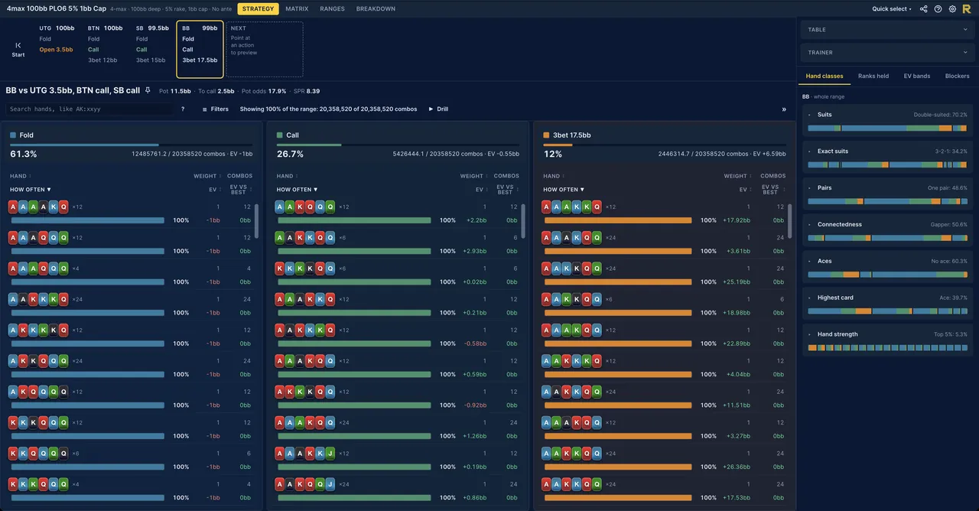Open Fold column How Often sort dropdown
979x511 pixels.
coord(31,189)
